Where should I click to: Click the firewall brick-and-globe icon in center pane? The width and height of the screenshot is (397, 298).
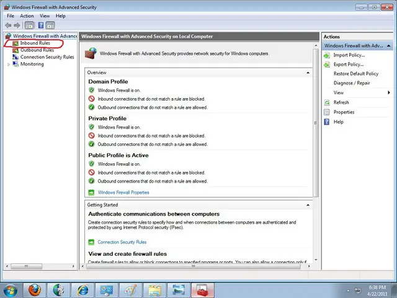[x=91, y=53]
